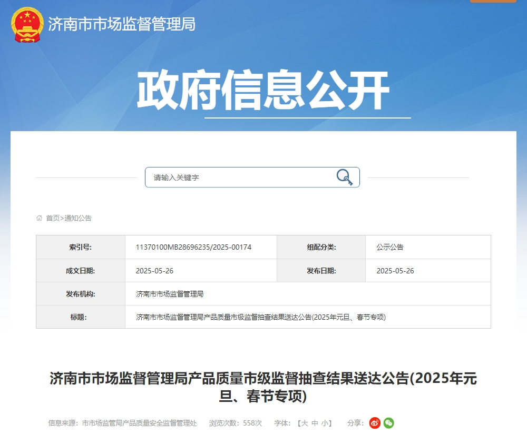The height and width of the screenshot is (434, 527).
Task: Click the national emblem logo
Action: (27, 25)
